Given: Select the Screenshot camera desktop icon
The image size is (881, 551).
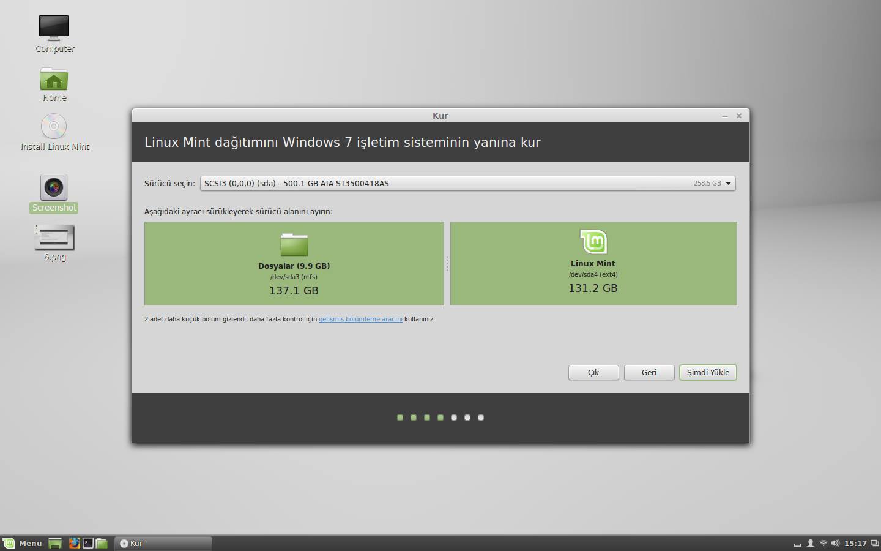Looking at the screenshot, I should [54, 187].
